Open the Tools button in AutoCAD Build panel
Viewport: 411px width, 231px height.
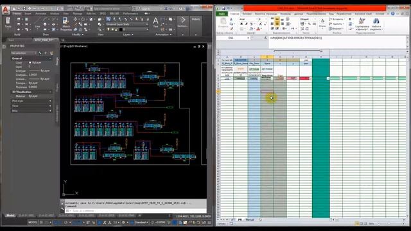click(x=8, y=23)
